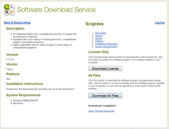Click the Double-click the downloaded file instruction
Viewport: 169px width, 129px height.
[x=40, y=89]
